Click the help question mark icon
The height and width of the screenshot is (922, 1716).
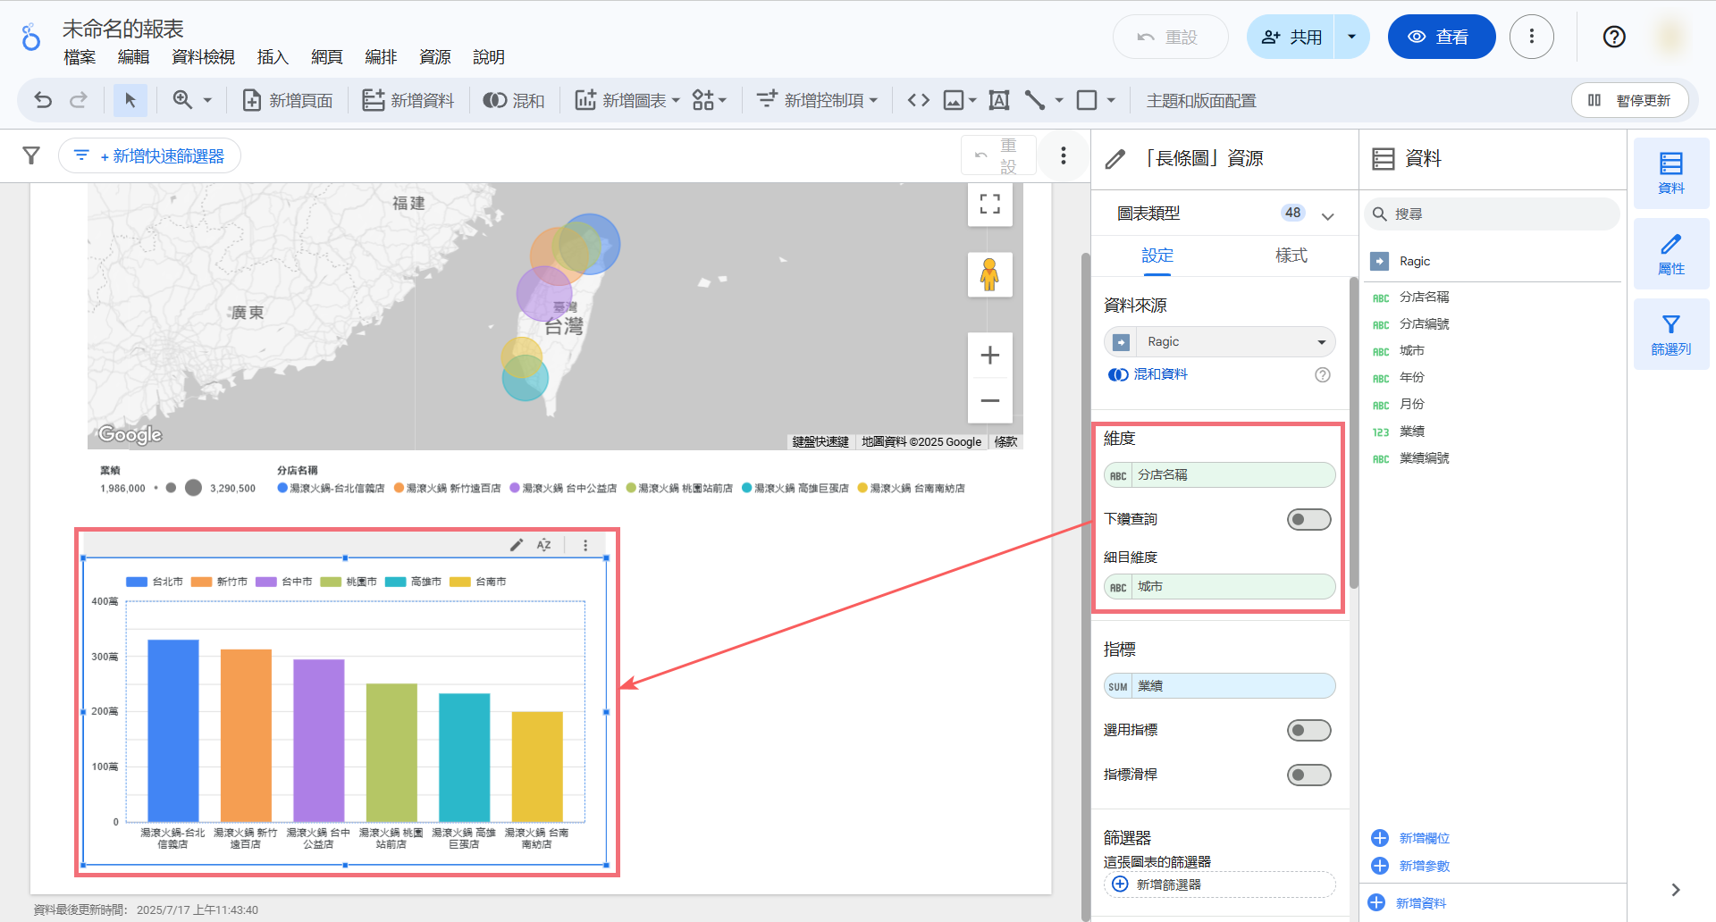(x=1614, y=37)
